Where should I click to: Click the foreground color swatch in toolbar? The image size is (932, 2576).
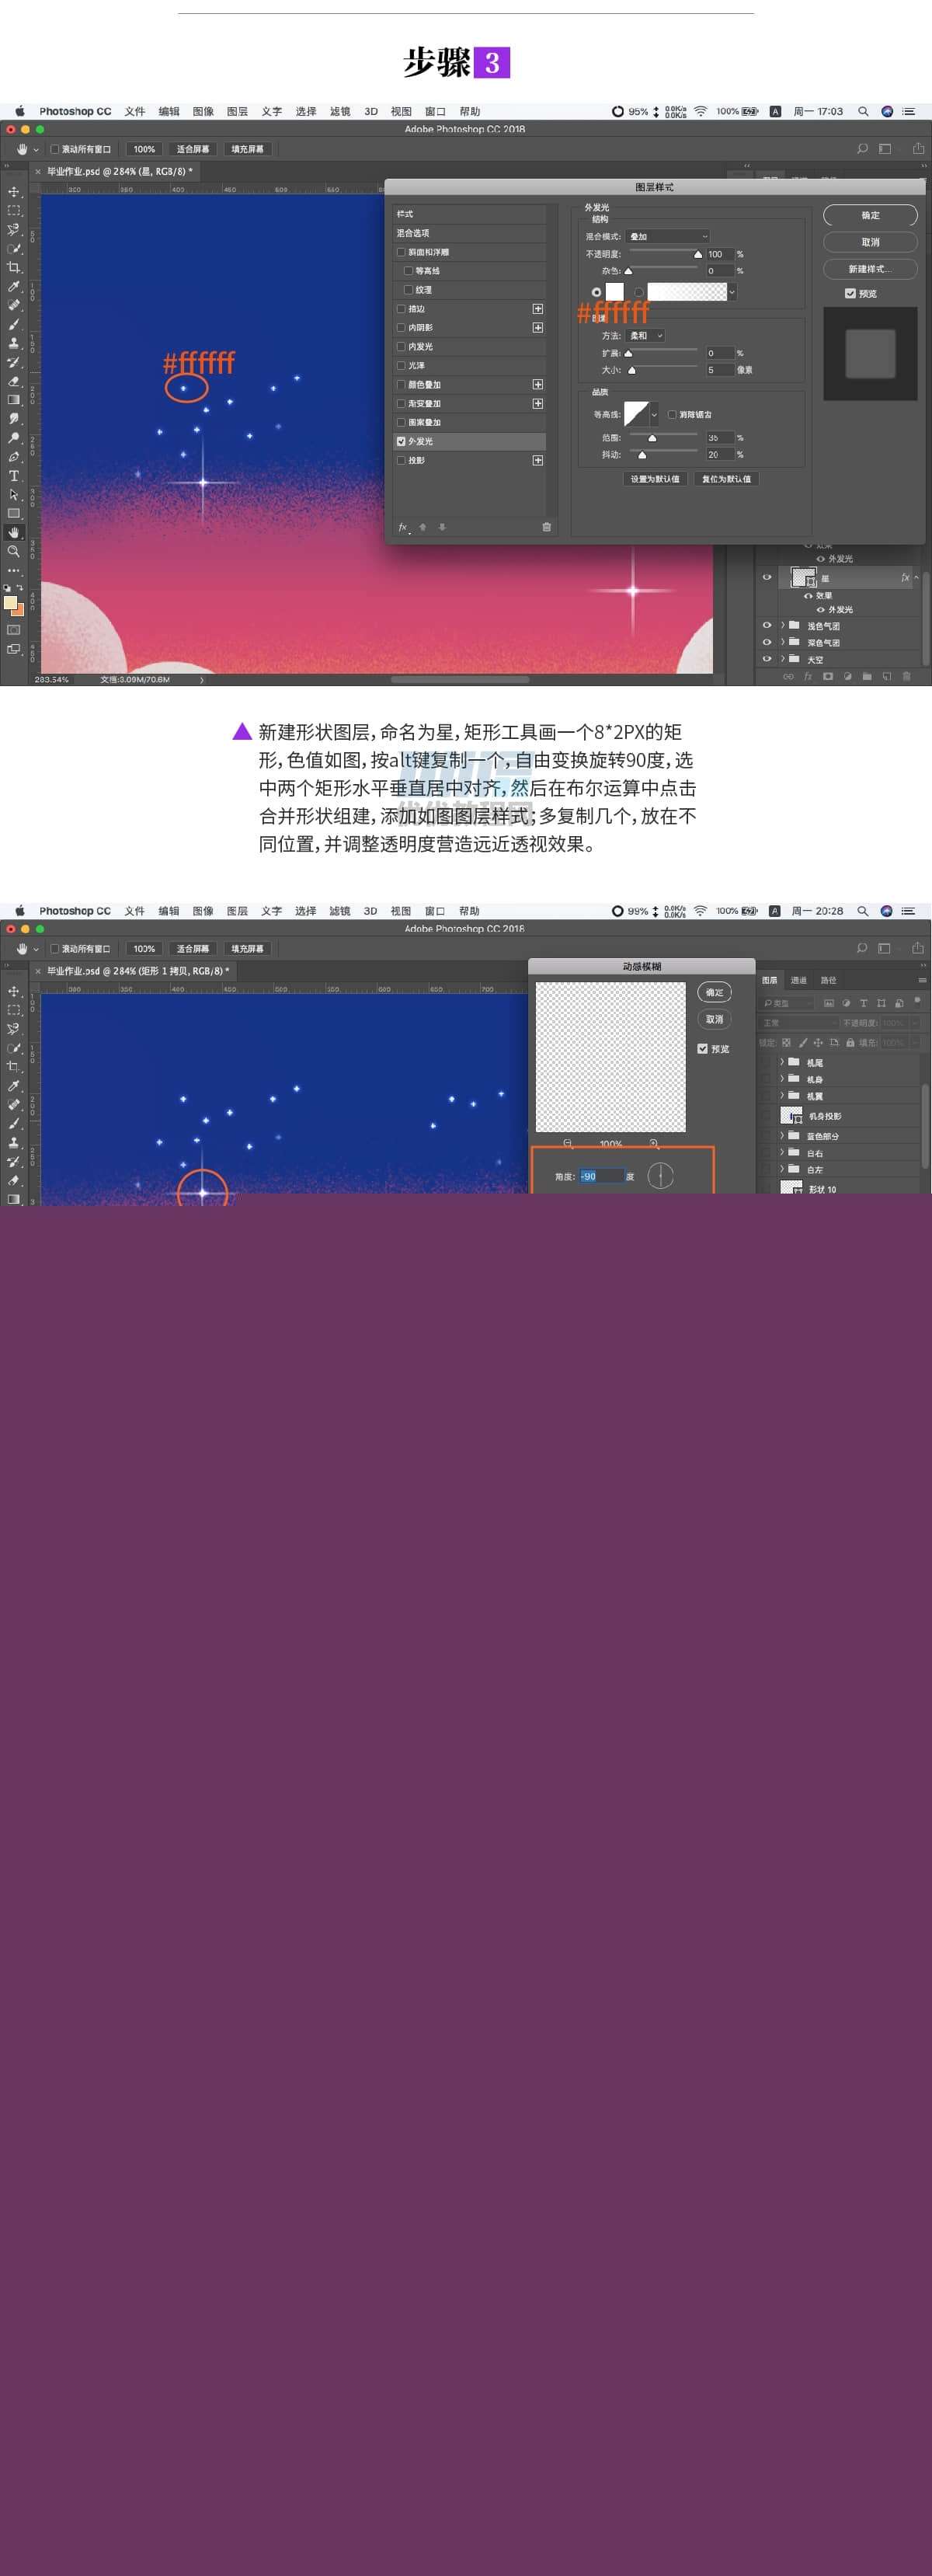(x=10, y=603)
